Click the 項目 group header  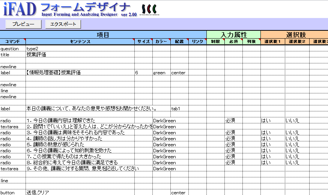[x=103, y=35]
